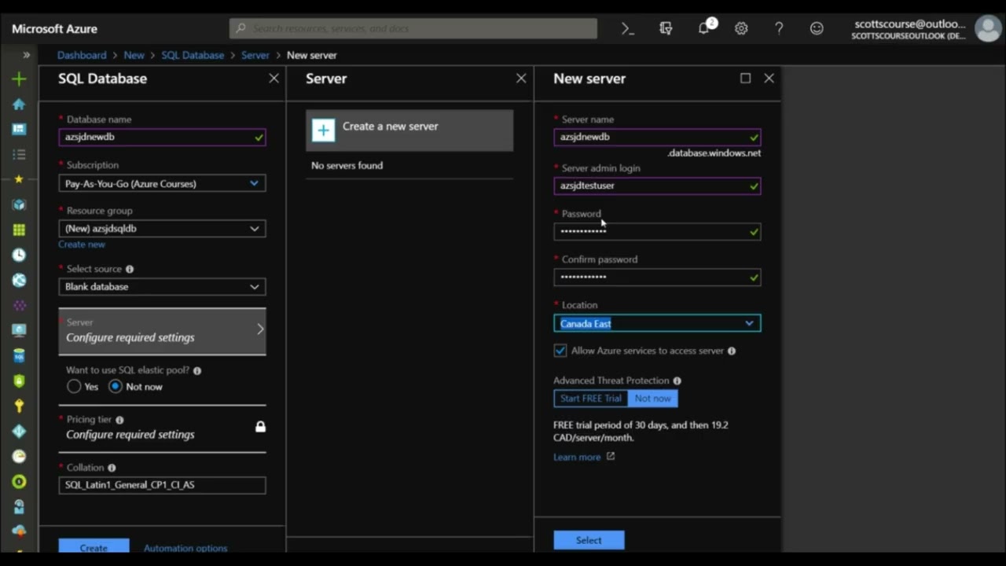Click the info icon beside SQL elastic pool question
The height and width of the screenshot is (566, 1006).
click(197, 370)
